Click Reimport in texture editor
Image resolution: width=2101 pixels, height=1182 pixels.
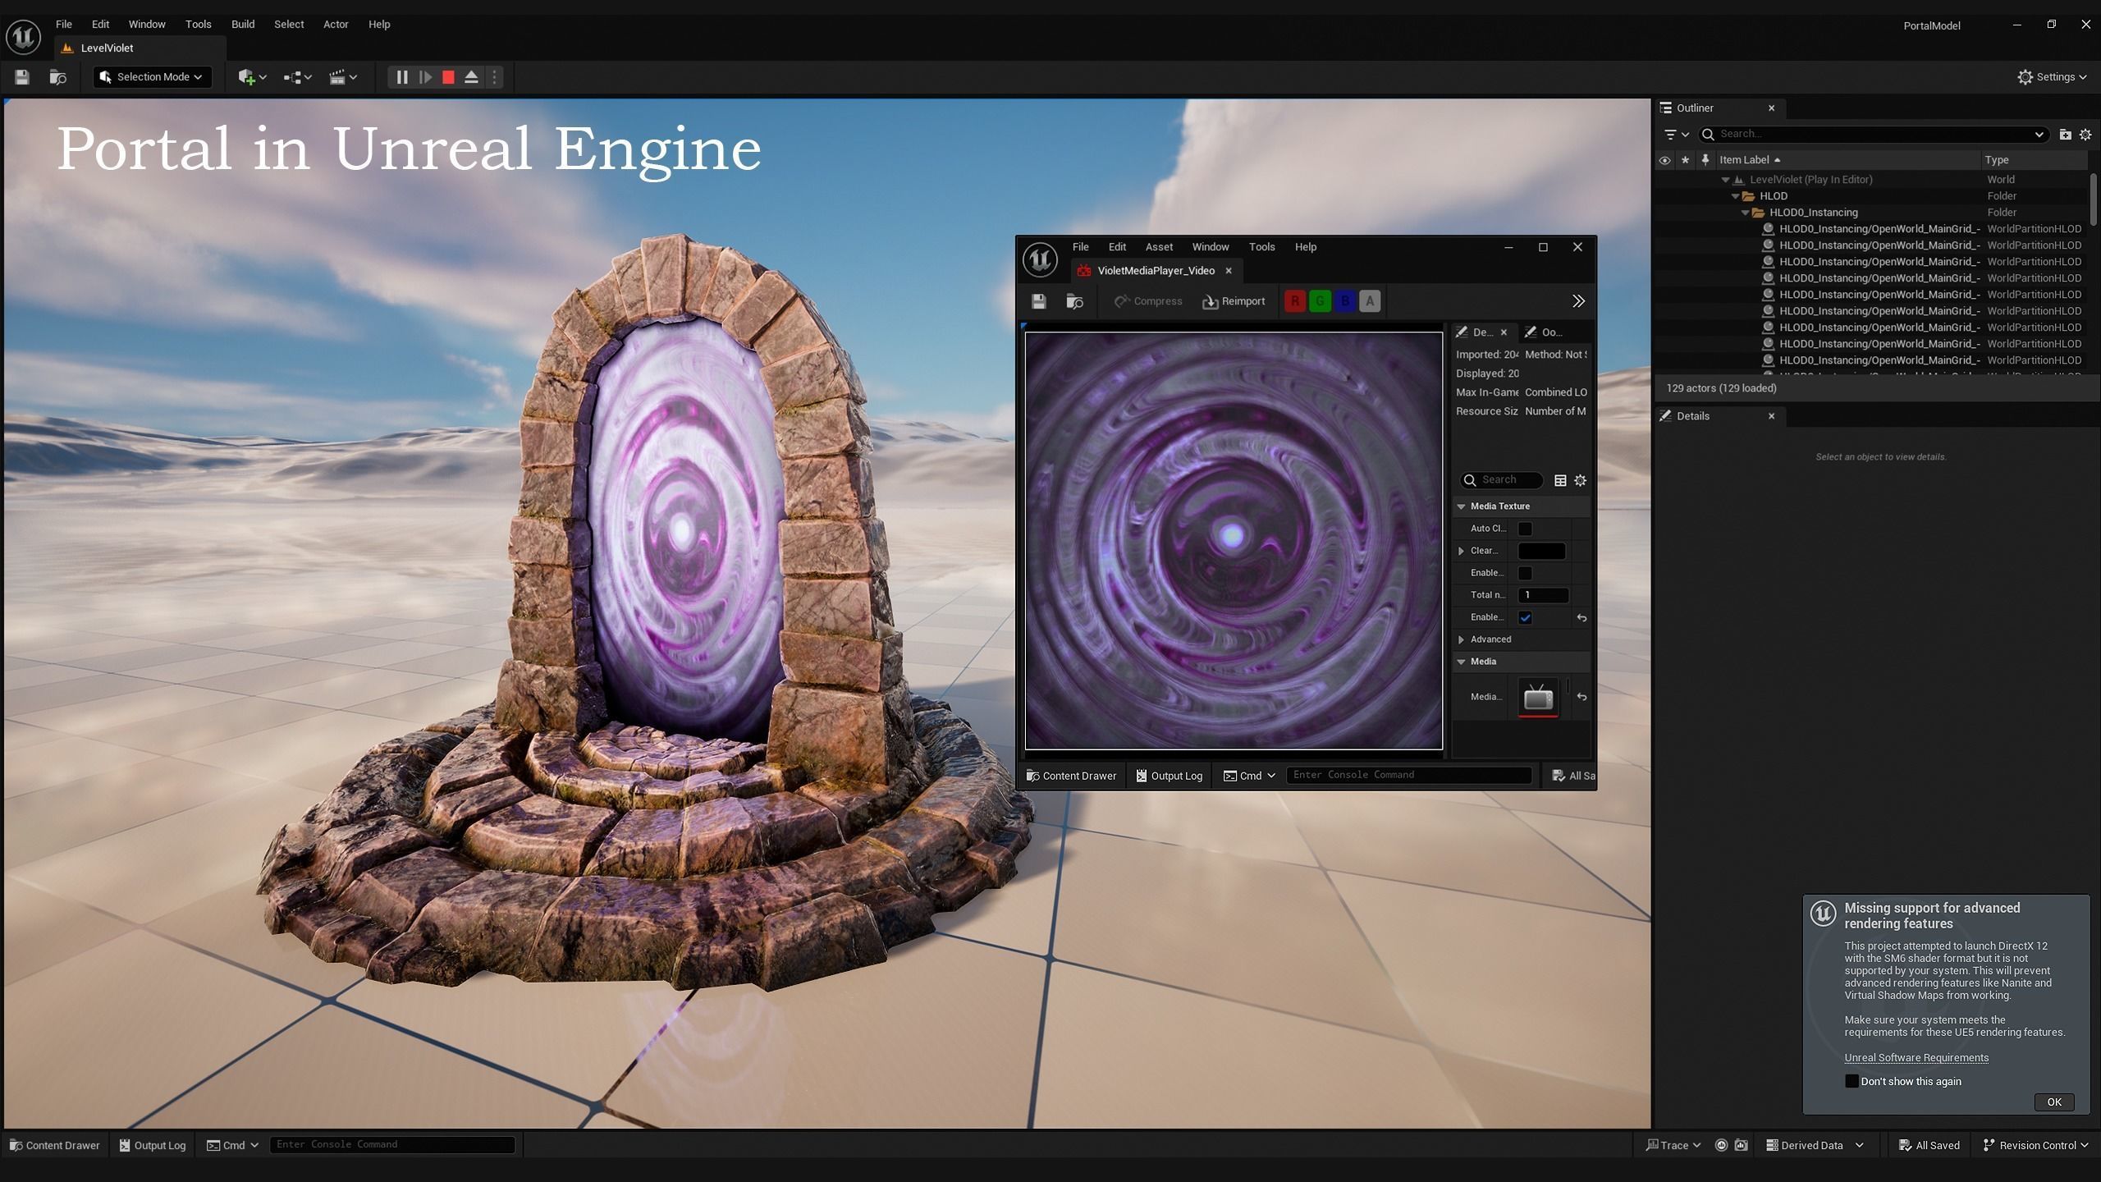(x=1234, y=301)
